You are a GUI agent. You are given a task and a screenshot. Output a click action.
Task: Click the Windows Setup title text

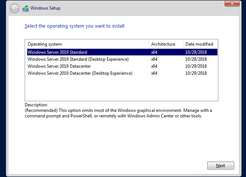45,8
